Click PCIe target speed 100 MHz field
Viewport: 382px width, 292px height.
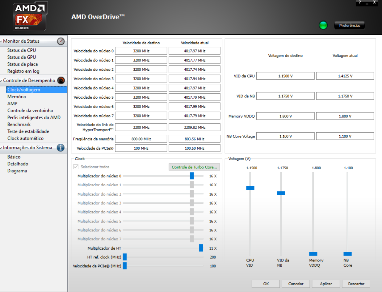tap(141, 148)
